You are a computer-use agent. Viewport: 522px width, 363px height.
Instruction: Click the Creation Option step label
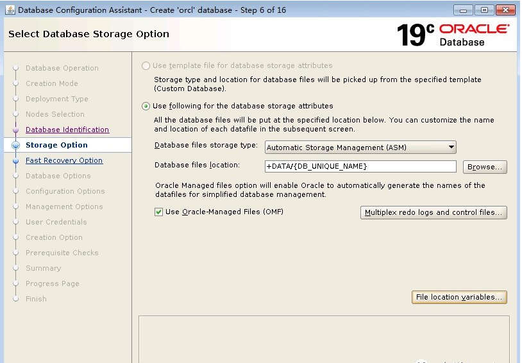click(55, 237)
